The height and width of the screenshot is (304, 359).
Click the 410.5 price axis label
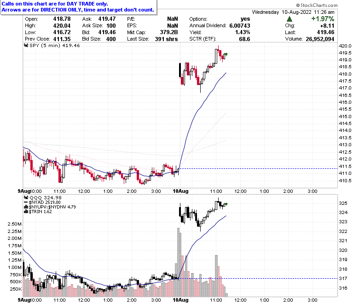(x=345, y=180)
